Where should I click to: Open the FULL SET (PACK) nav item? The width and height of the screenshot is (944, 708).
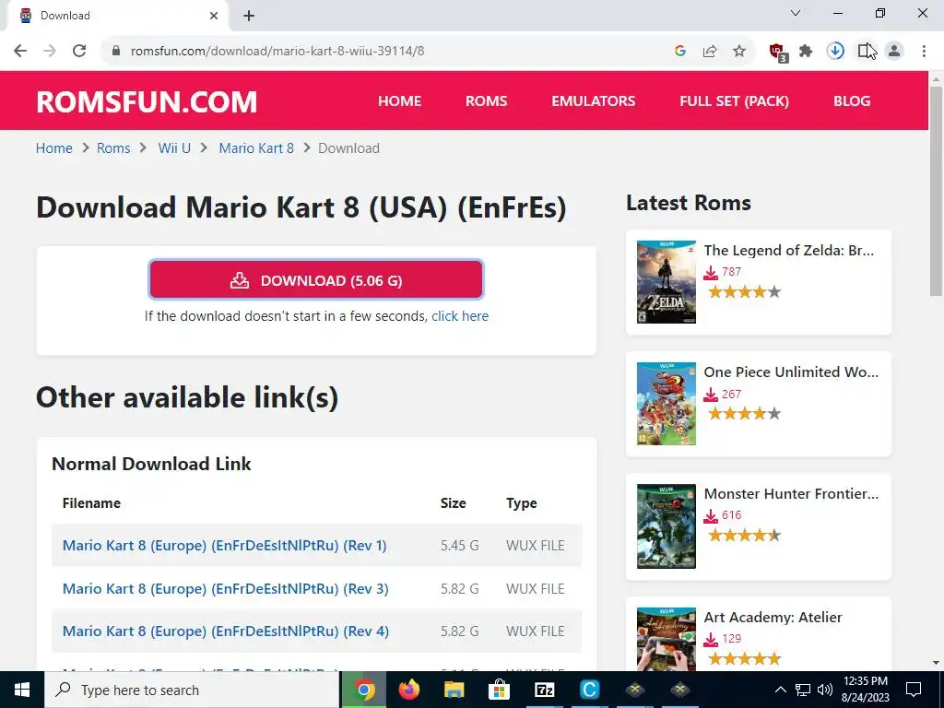coord(735,101)
